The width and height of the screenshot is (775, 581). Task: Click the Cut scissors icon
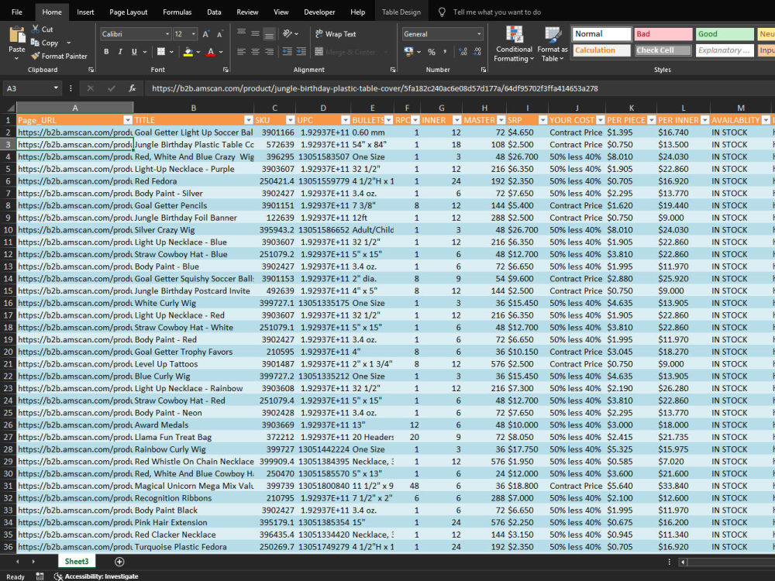click(x=35, y=29)
